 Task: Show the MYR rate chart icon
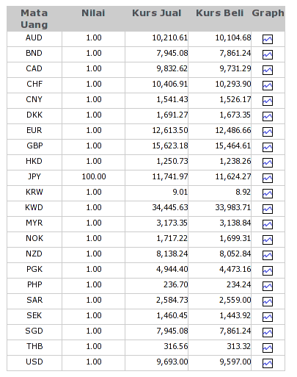[268, 224]
